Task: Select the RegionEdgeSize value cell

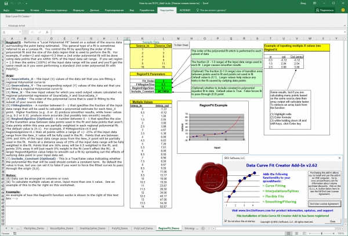Action: click(x=164, y=88)
